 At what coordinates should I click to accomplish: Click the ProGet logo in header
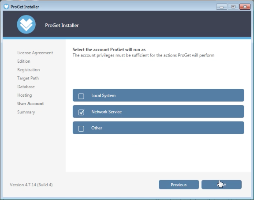26,24
